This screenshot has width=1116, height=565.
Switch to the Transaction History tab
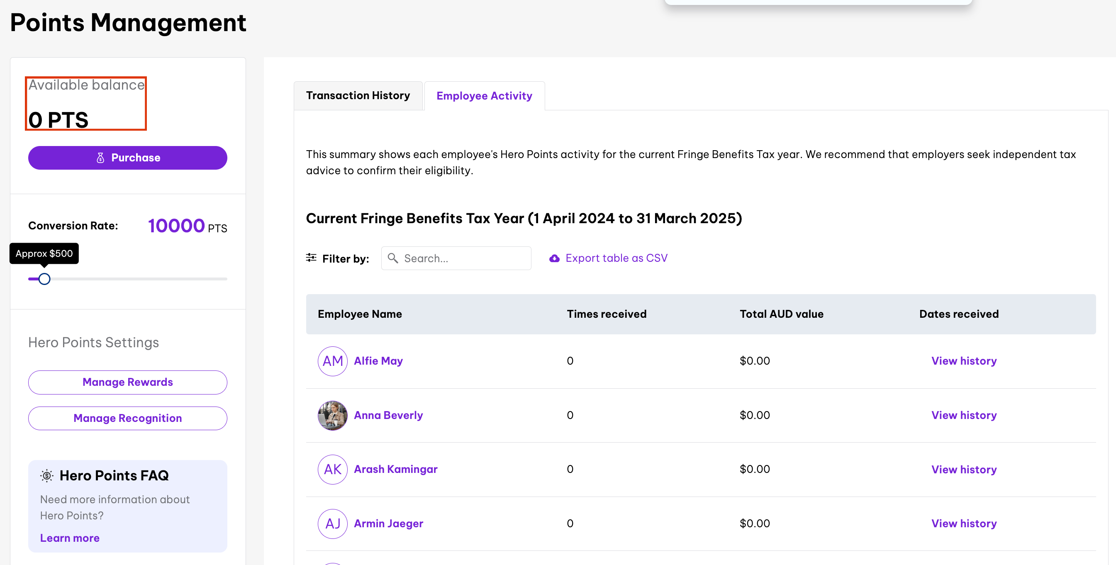(358, 95)
